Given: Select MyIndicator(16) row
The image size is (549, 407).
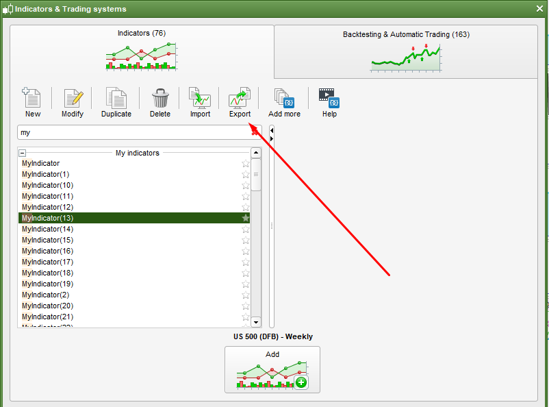Looking at the screenshot, I should tap(134, 251).
